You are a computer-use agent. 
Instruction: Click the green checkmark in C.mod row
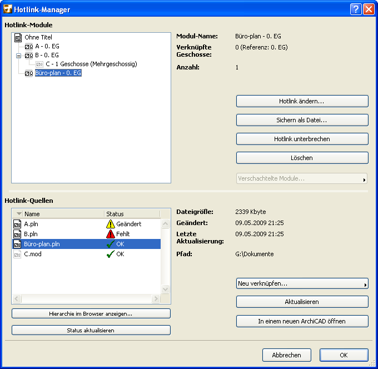coord(111,254)
